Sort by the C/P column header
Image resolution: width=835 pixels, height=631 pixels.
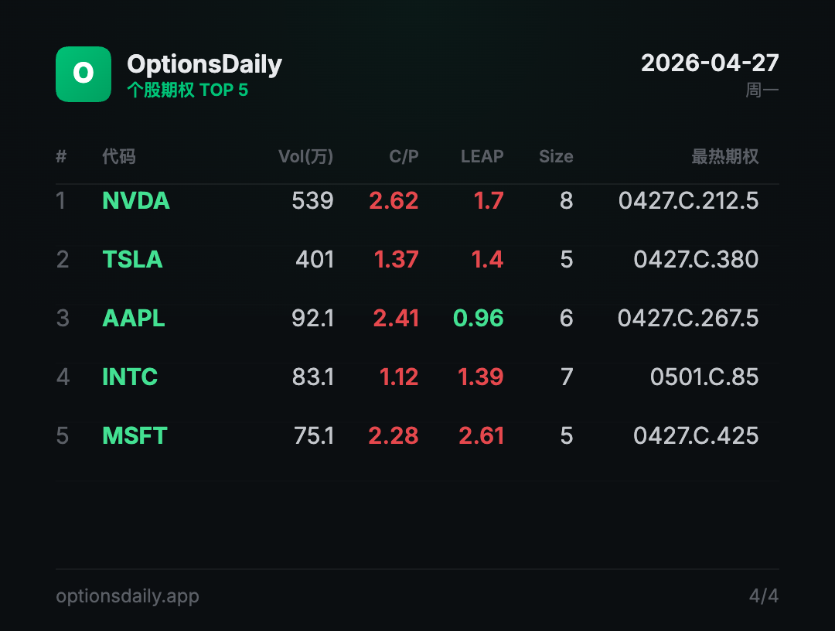(x=404, y=157)
